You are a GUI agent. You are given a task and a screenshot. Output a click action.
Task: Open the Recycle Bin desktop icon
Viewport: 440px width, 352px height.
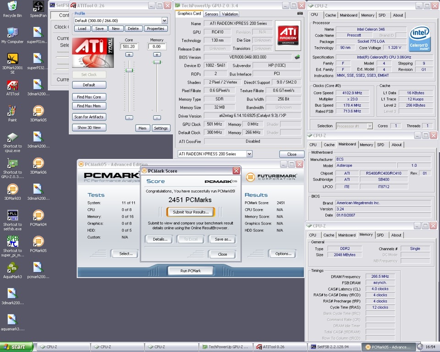(x=12, y=9)
